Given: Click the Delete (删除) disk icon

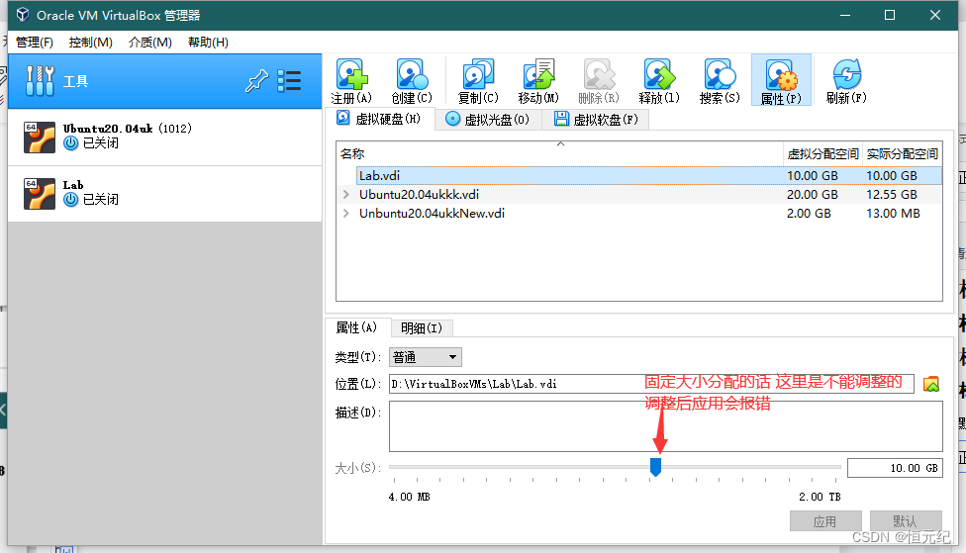Looking at the screenshot, I should (x=599, y=74).
